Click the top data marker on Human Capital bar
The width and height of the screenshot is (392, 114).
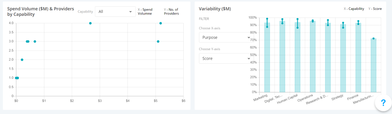pos(297,19)
